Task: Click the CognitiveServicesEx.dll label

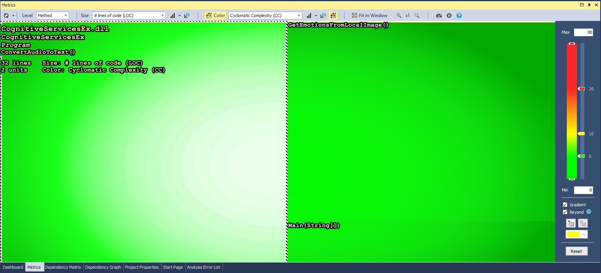Action: click(x=55, y=29)
